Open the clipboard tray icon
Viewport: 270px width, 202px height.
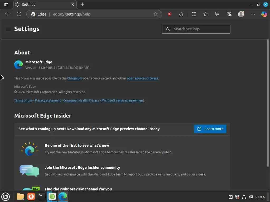[230, 197]
